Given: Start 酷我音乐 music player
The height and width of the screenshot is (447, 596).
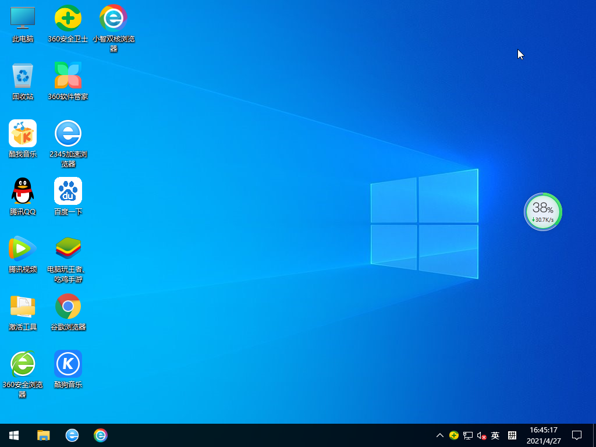Looking at the screenshot, I should (x=22, y=133).
